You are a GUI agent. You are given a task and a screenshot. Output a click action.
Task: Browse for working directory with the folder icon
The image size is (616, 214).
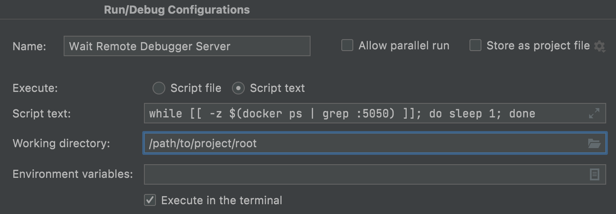click(594, 143)
